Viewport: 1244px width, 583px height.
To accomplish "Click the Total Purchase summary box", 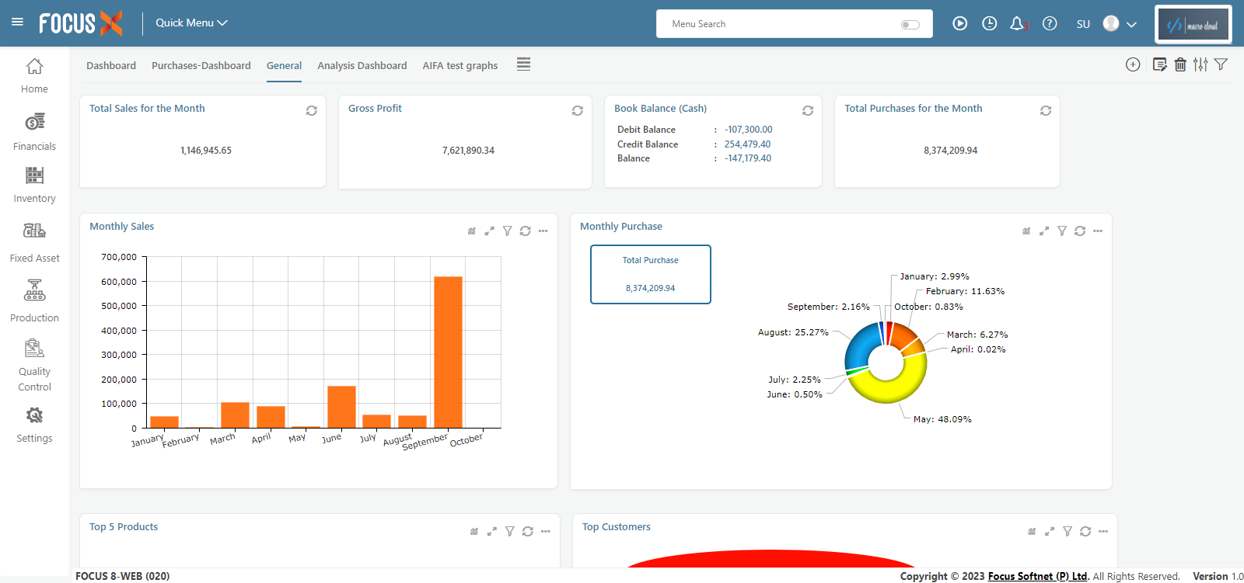I will pyautogui.click(x=650, y=274).
